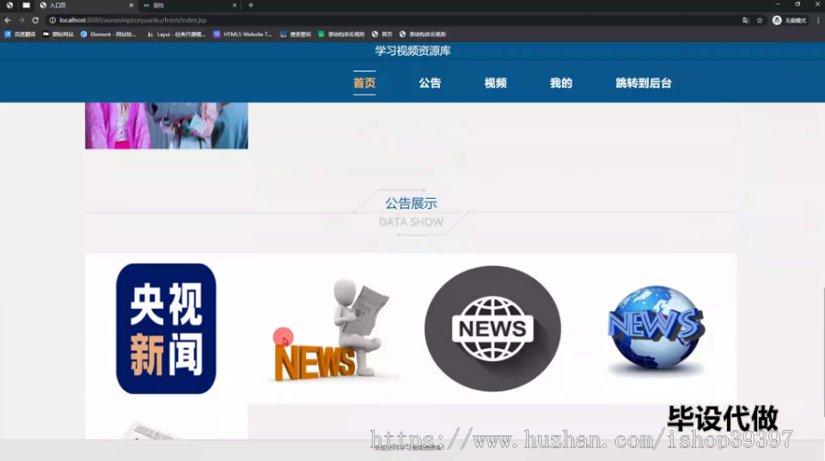Viewport: 825px width, 461px height.
Task: Open the 央视新闻 announcement thumbnail
Action: coord(166,328)
